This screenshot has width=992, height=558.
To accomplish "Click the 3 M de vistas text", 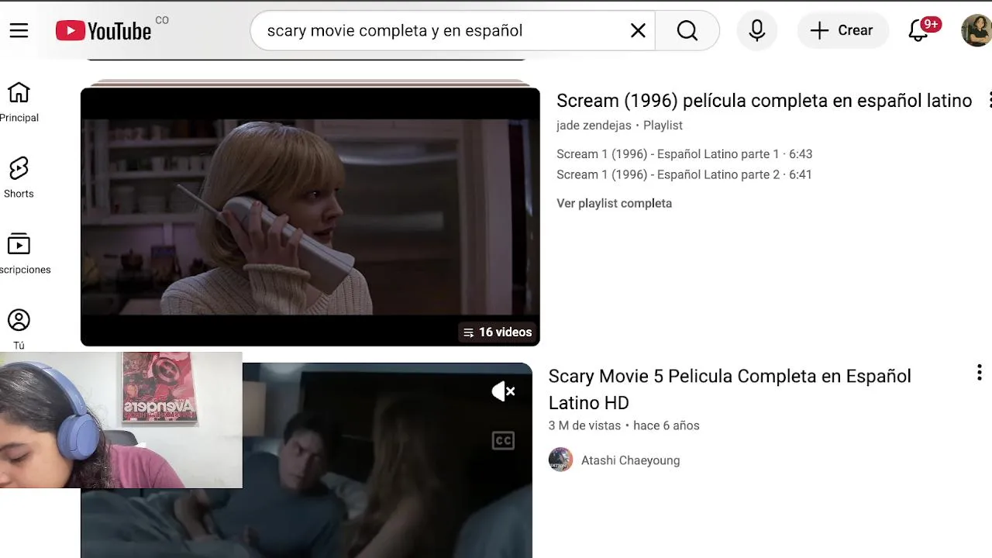I will click(x=584, y=425).
